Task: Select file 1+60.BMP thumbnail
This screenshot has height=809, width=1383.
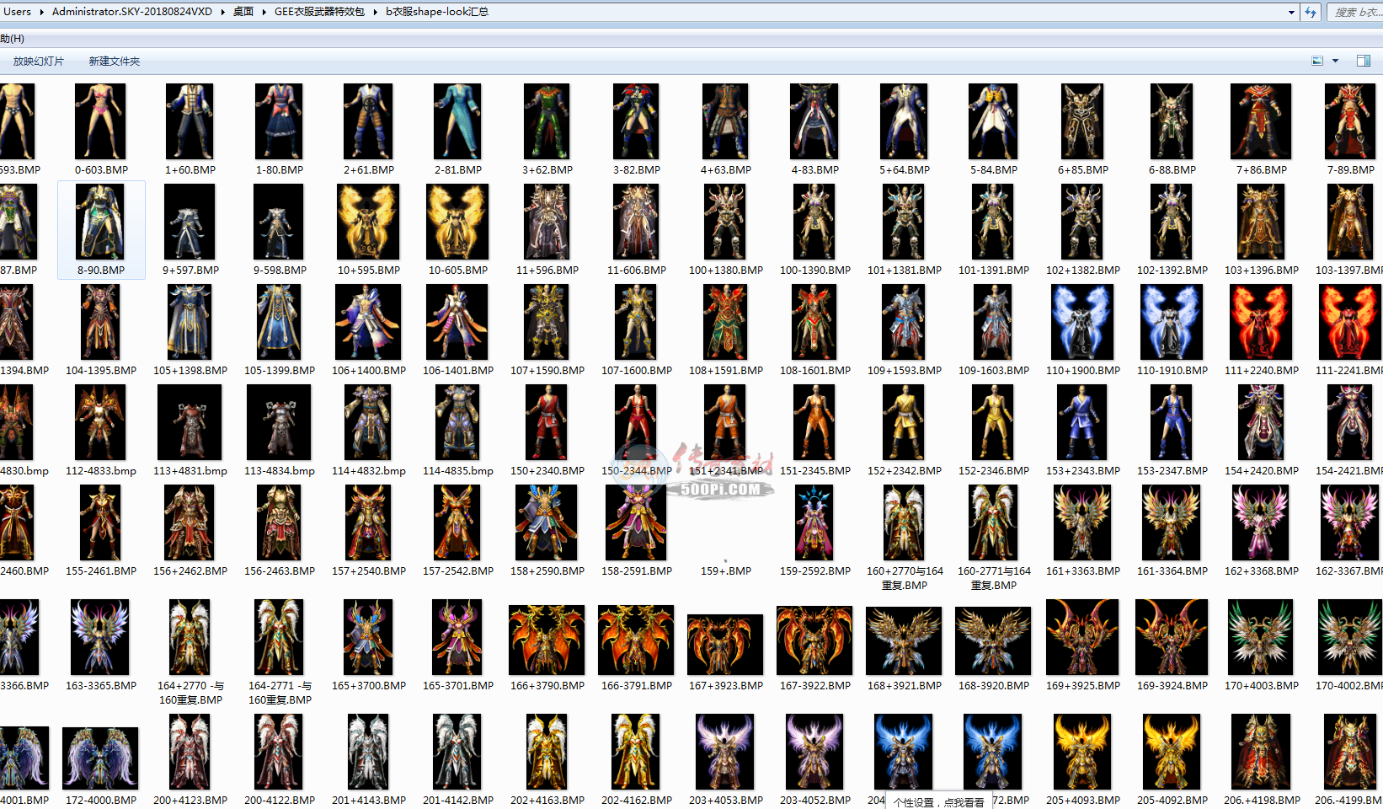Action: (x=190, y=121)
